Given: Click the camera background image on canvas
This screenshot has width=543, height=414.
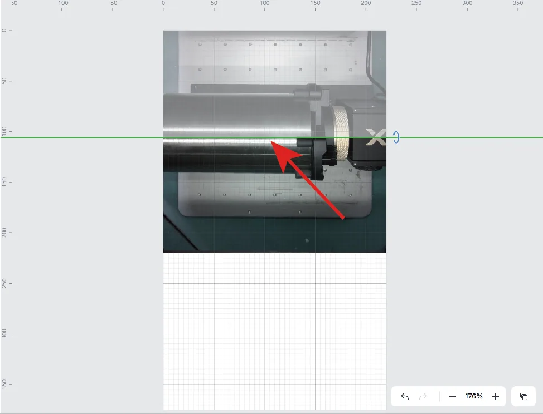Looking at the screenshot, I should coord(275,142).
